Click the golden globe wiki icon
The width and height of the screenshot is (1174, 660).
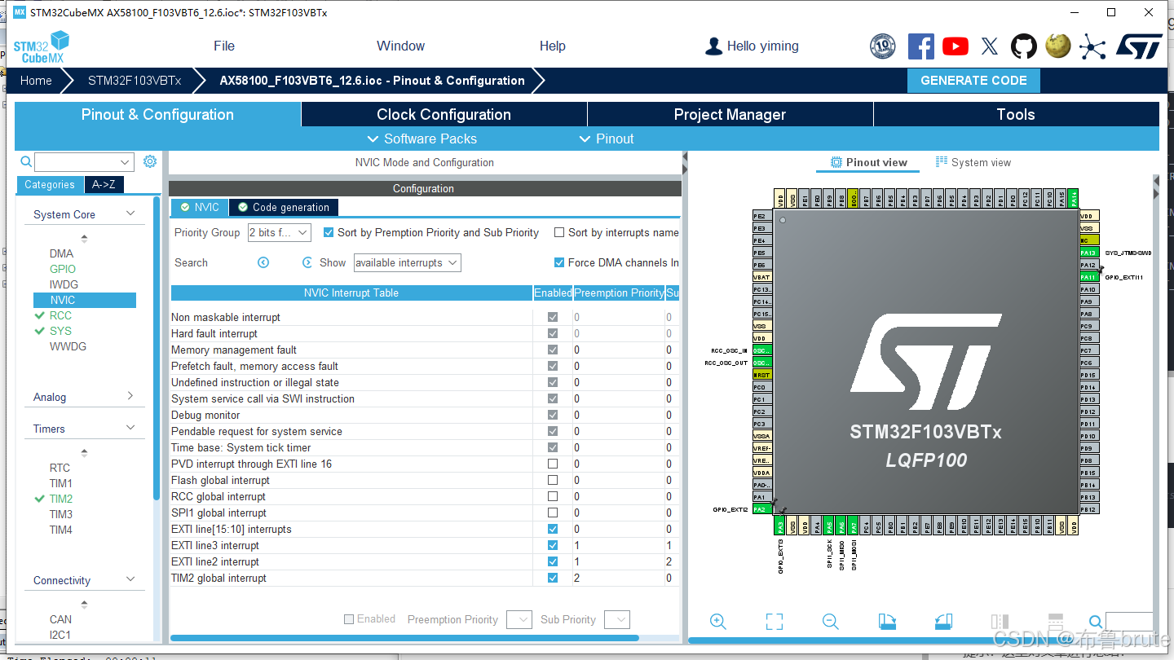[1058, 46]
